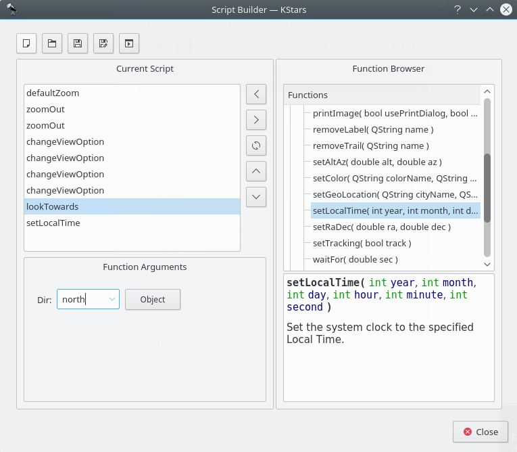517x452 pixels.
Task: Click the copy function circular arrows button
Action: click(256, 145)
